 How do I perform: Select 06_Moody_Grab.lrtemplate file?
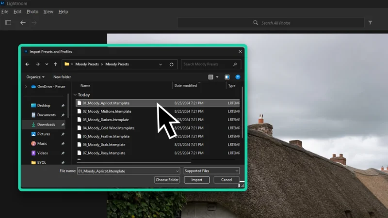pos(158,145)
